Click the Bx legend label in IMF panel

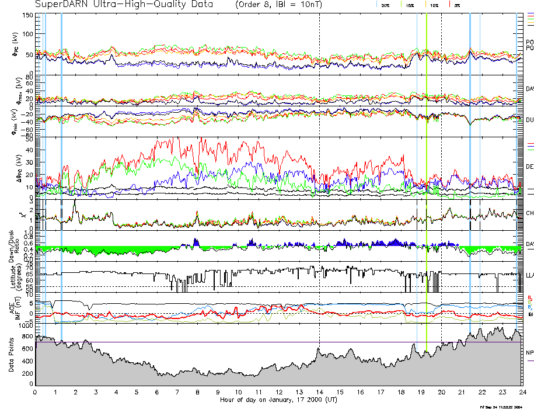[529, 307]
